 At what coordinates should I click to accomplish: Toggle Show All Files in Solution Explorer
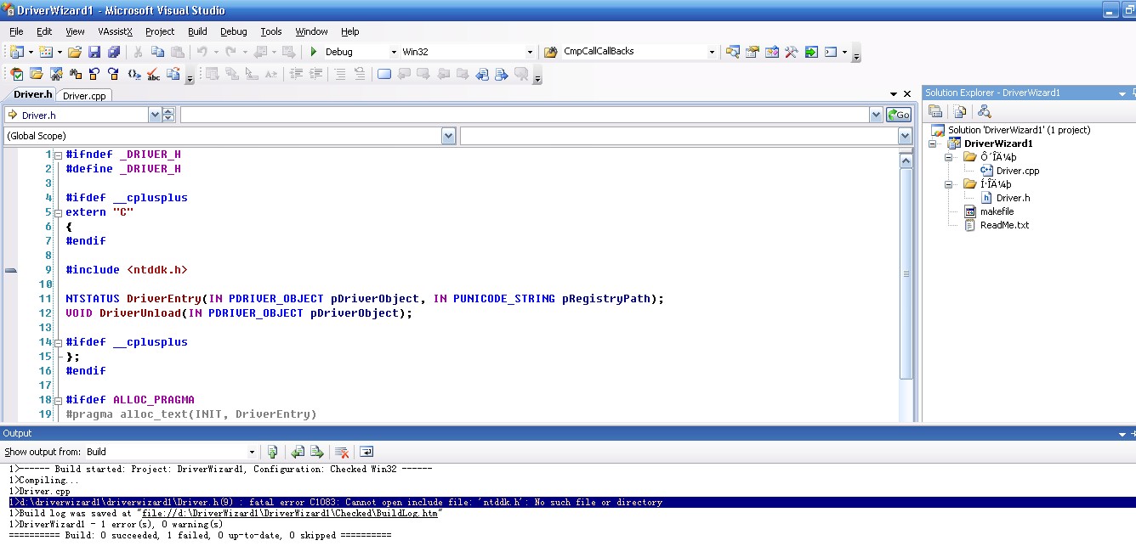(x=959, y=111)
